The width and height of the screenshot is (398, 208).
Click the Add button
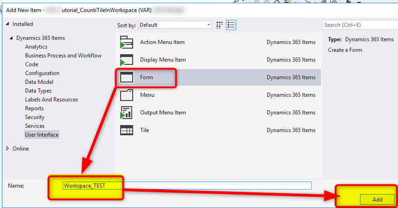377,199
